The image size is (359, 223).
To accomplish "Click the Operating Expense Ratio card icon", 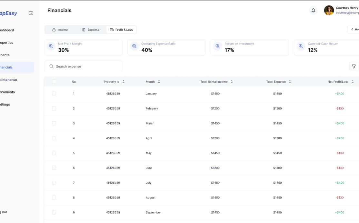I will [x=134, y=46].
